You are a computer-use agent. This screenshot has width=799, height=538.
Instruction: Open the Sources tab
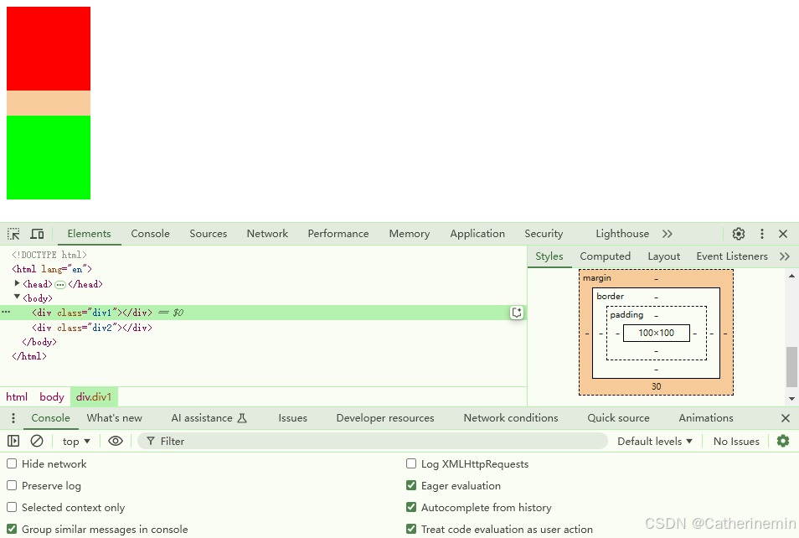(209, 234)
